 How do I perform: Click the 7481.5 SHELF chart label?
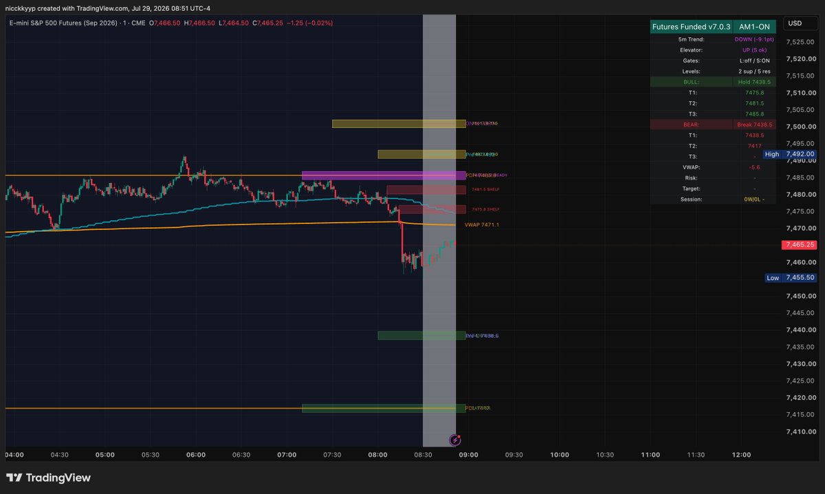(x=485, y=190)
